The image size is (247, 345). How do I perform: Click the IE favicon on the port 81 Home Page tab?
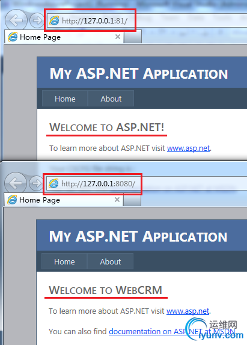click(13, 37)
